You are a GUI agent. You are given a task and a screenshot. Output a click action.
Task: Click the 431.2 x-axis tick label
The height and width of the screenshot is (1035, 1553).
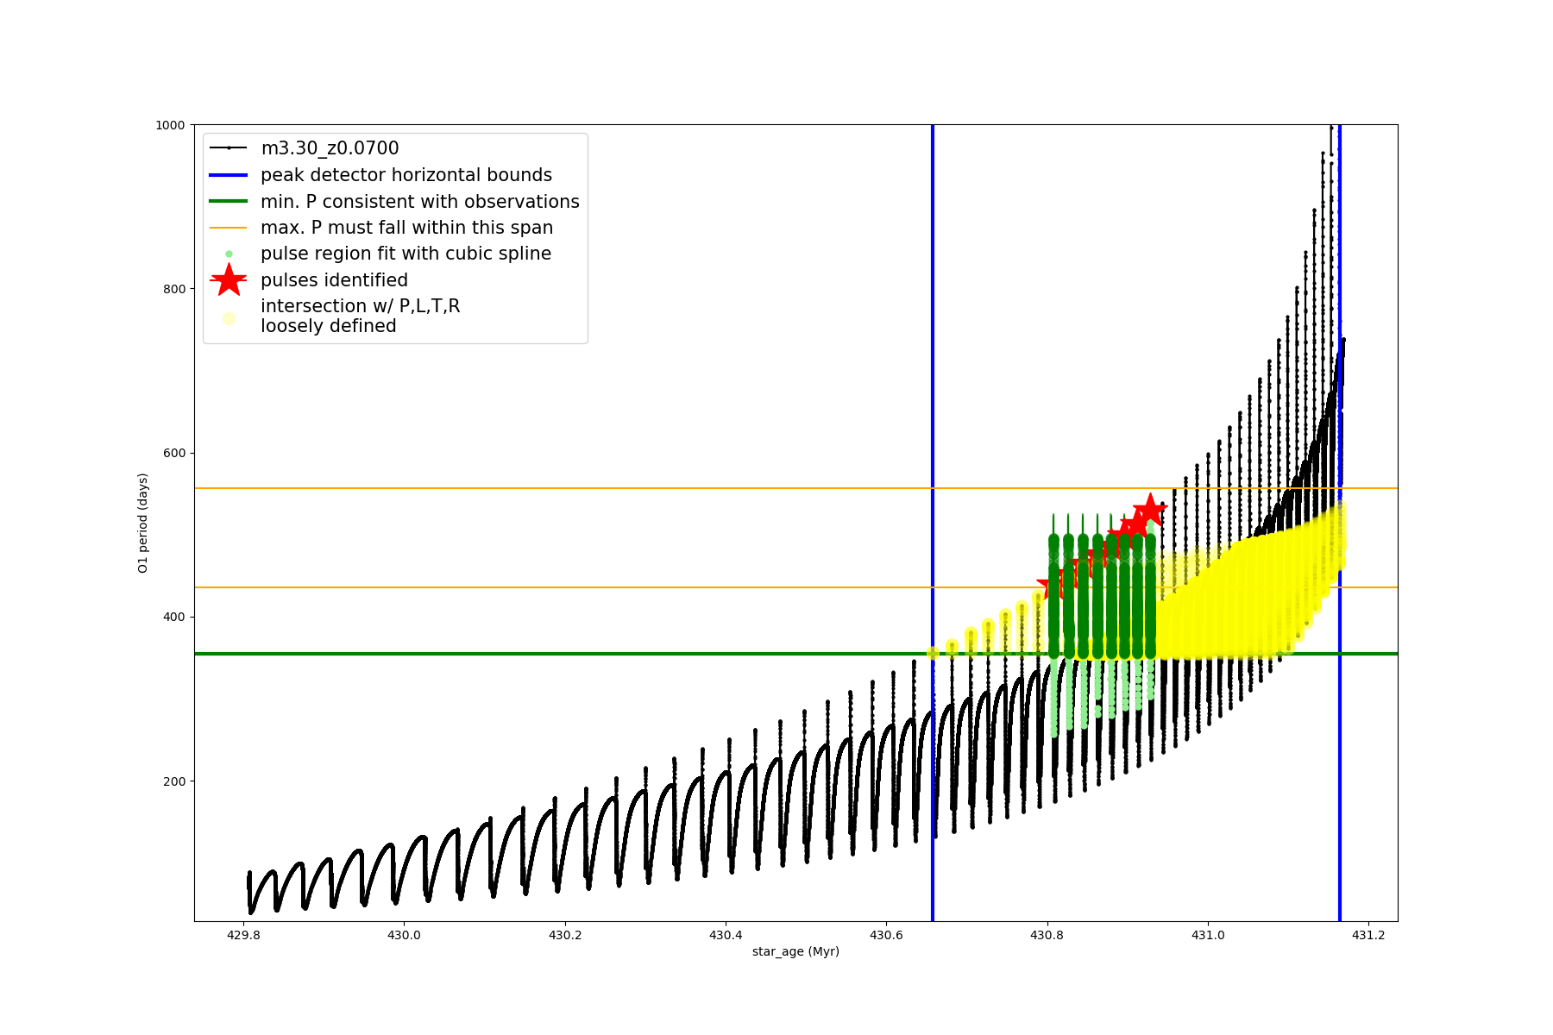[1368, 935]
